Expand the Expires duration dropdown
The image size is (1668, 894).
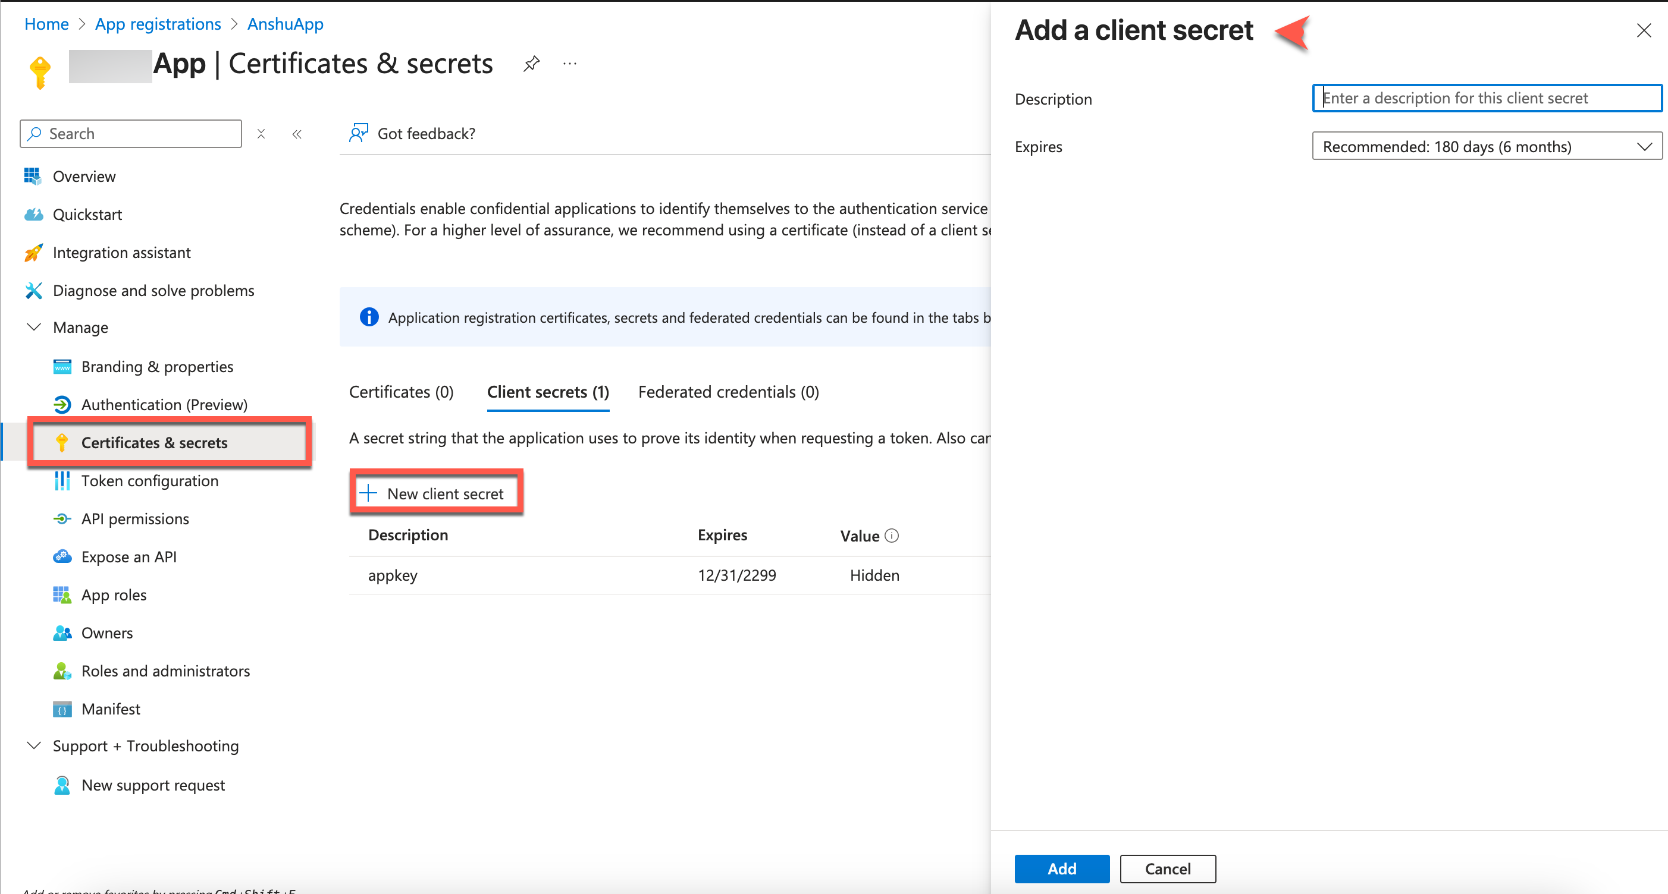pyautogui.click(x=1486, y=147)
